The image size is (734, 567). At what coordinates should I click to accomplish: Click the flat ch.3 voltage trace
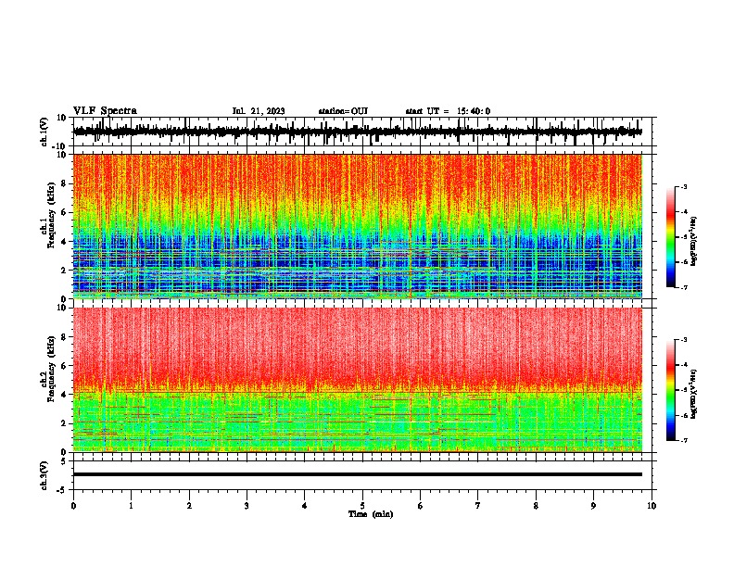point(358,474)
